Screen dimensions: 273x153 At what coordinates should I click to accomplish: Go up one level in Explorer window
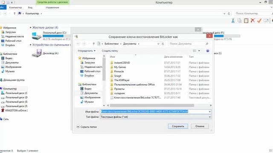pyautogui.click(x=15, y=13)
